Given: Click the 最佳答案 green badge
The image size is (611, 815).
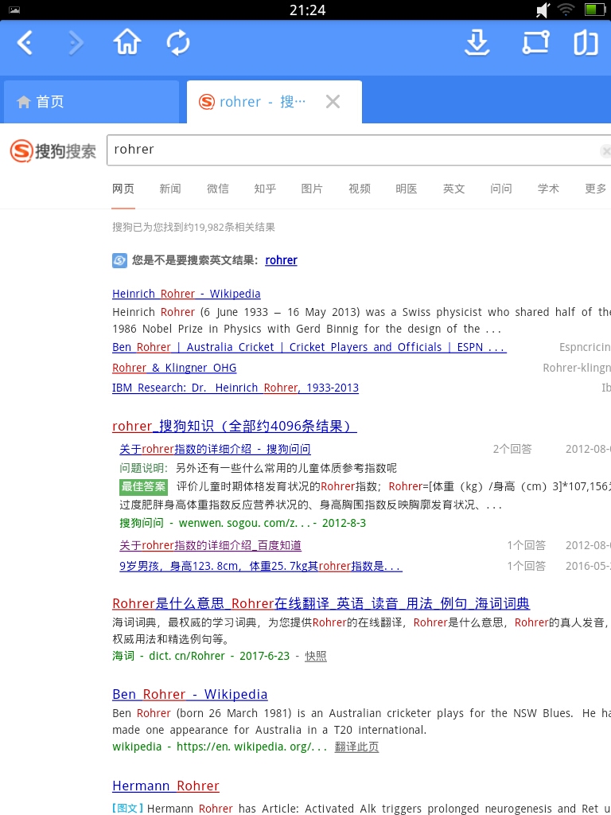Looking at the screenshot, I should pyautogui.click(x=143, y=486).
